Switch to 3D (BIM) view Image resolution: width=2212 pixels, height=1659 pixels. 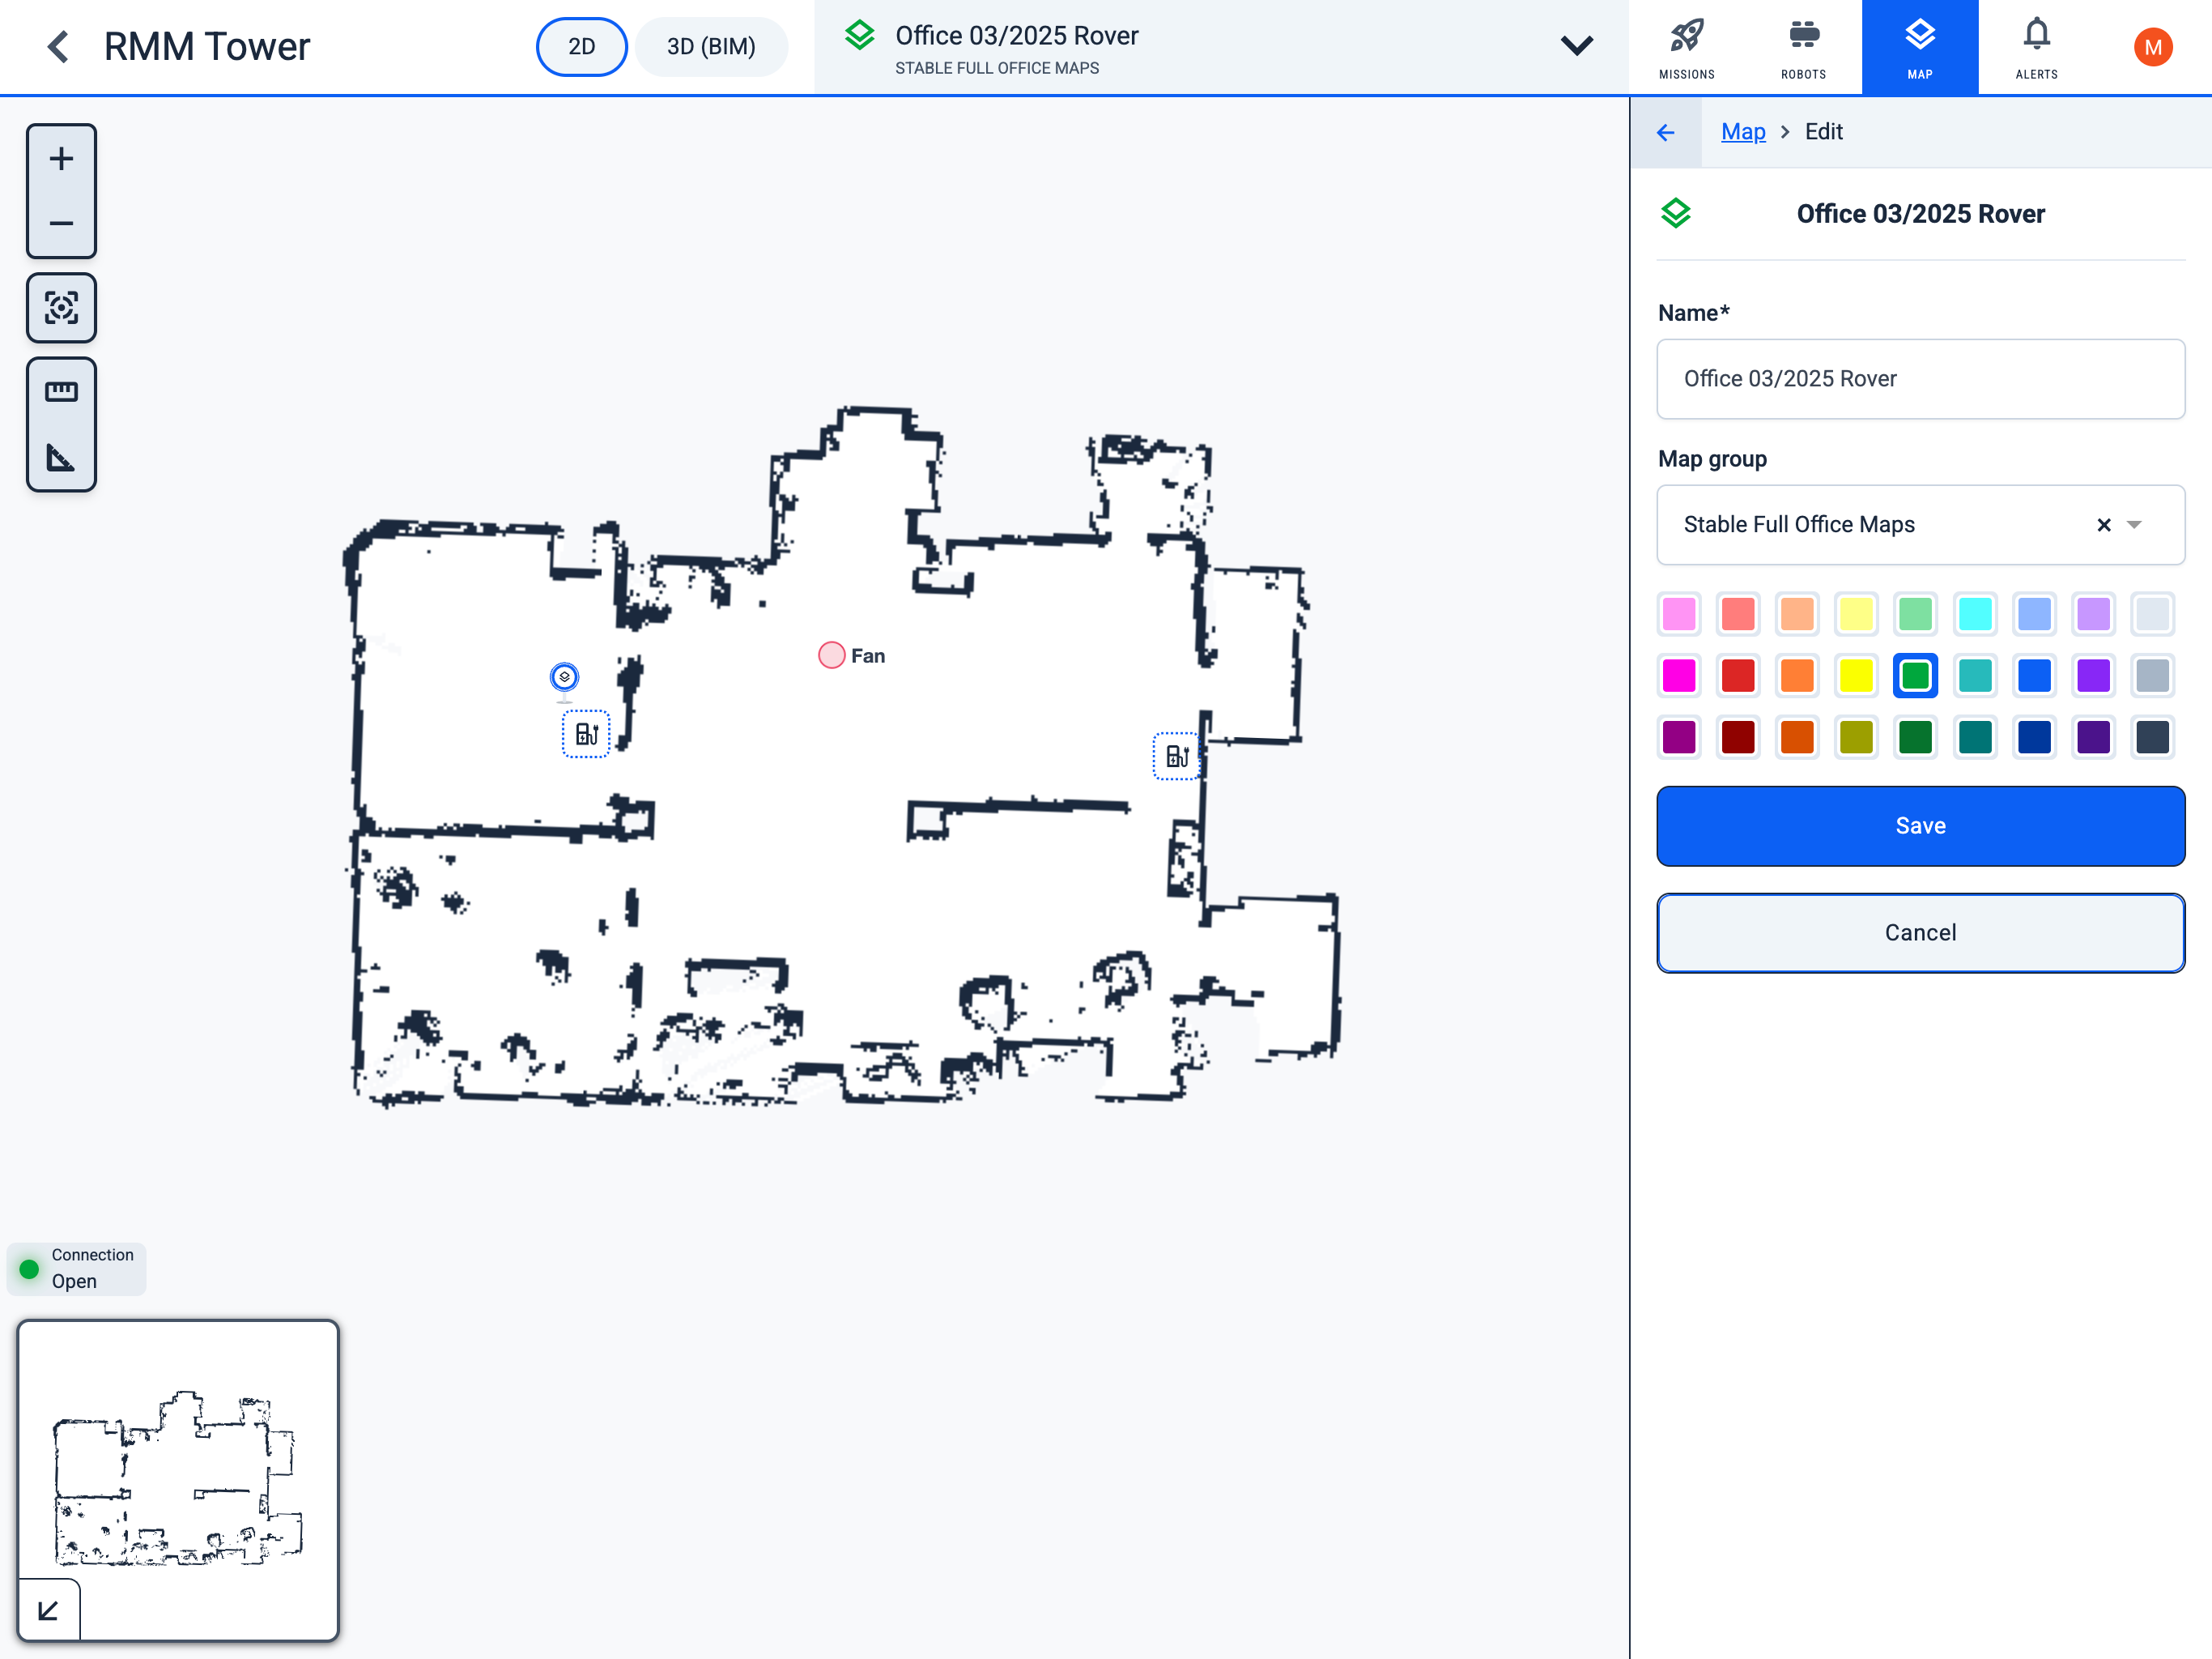[711, 46]
